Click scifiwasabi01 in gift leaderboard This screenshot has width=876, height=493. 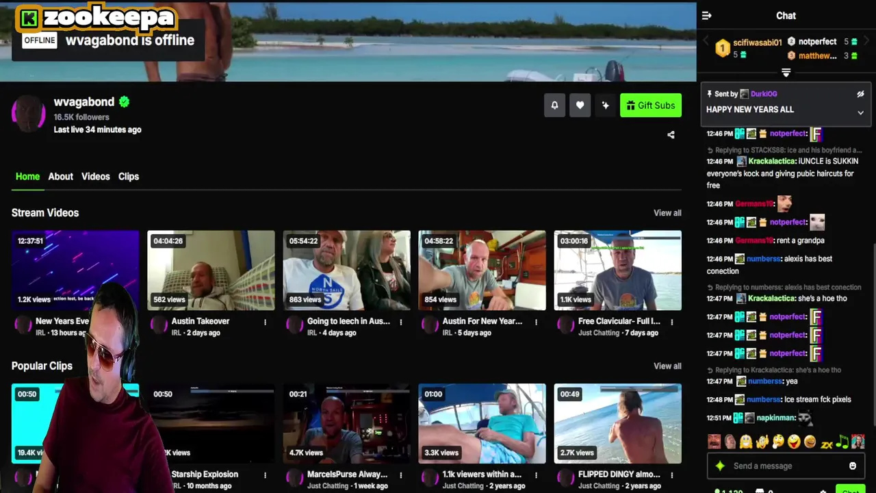click(758, 42)
